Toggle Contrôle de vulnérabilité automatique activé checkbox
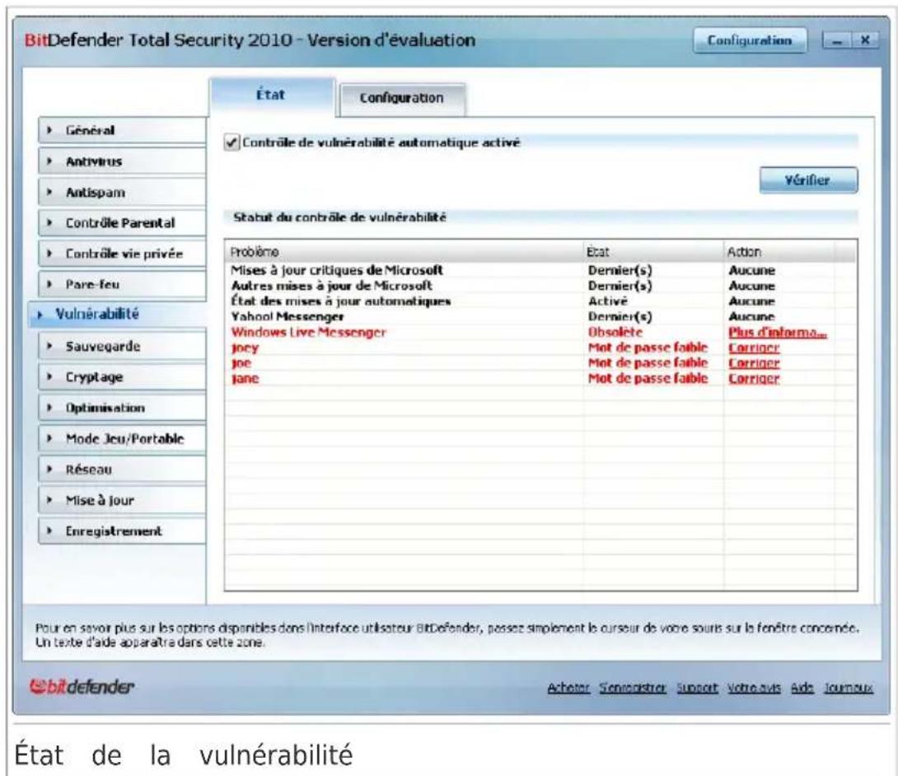Viewport: 898px width, 776px height. [x=232, y=142]
